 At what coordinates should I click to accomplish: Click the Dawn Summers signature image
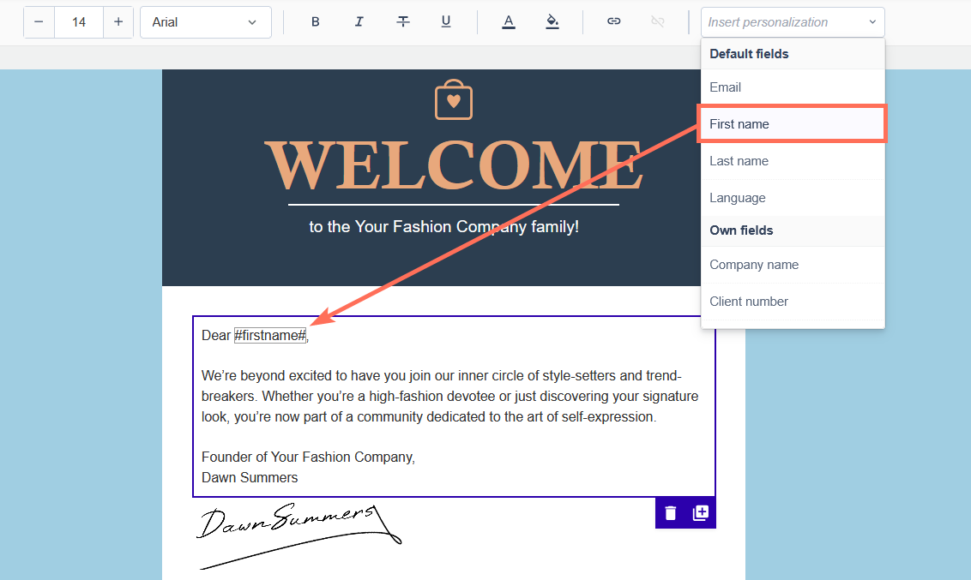pos(299,535)
